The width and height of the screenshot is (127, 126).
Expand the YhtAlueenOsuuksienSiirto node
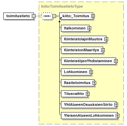(x=116, y=105)
